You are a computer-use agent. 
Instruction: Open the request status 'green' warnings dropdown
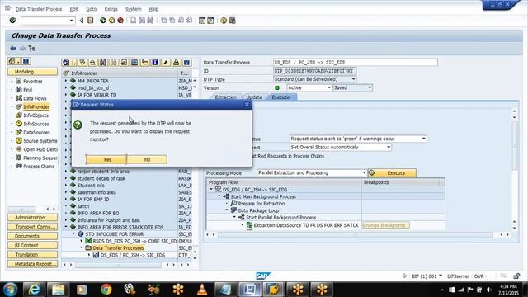point(424,139)
